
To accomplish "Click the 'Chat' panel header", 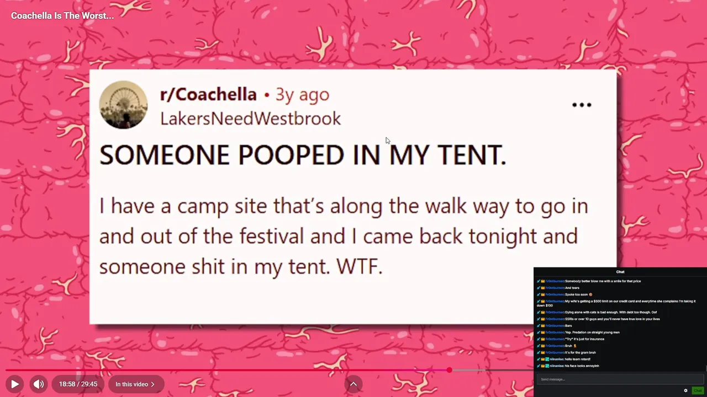I will tap(620, 272).
